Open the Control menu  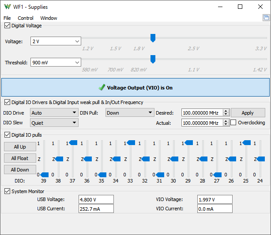(x=26, y=18)
